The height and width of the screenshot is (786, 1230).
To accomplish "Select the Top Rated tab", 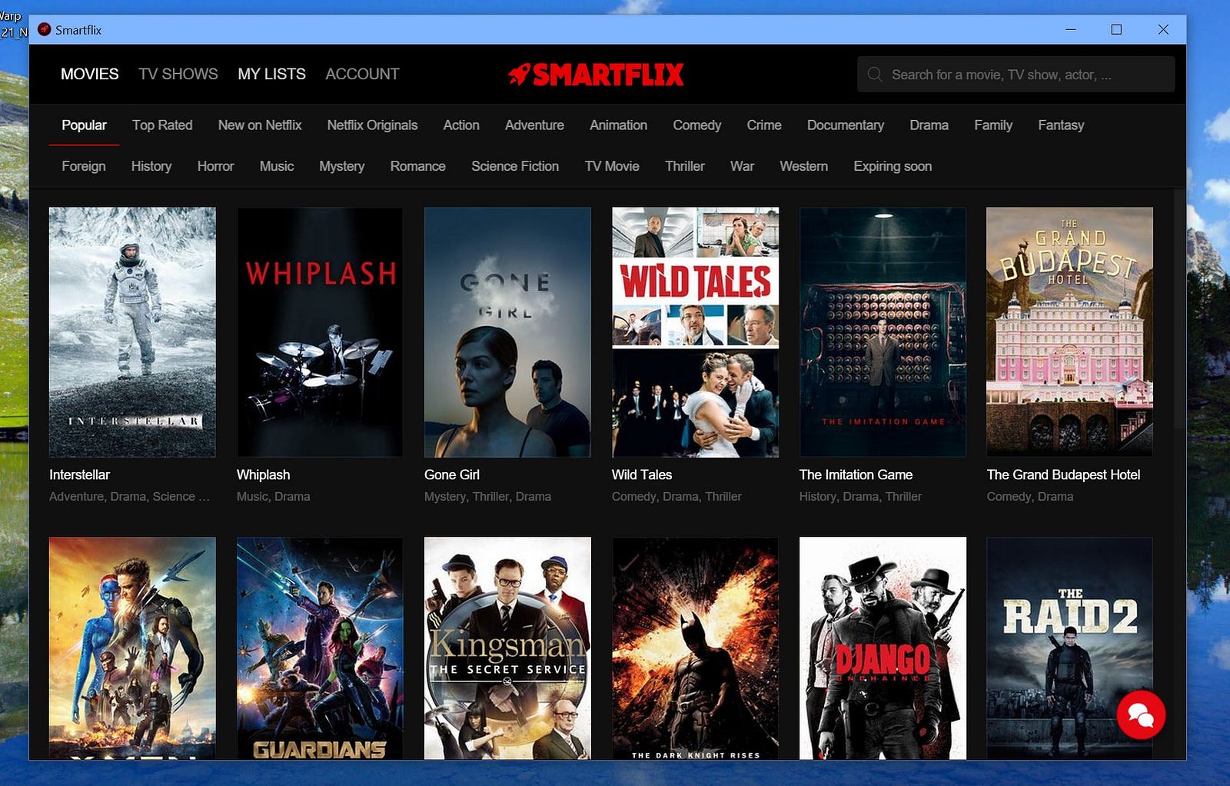I will pyautogui.click(x=162, y=125).
